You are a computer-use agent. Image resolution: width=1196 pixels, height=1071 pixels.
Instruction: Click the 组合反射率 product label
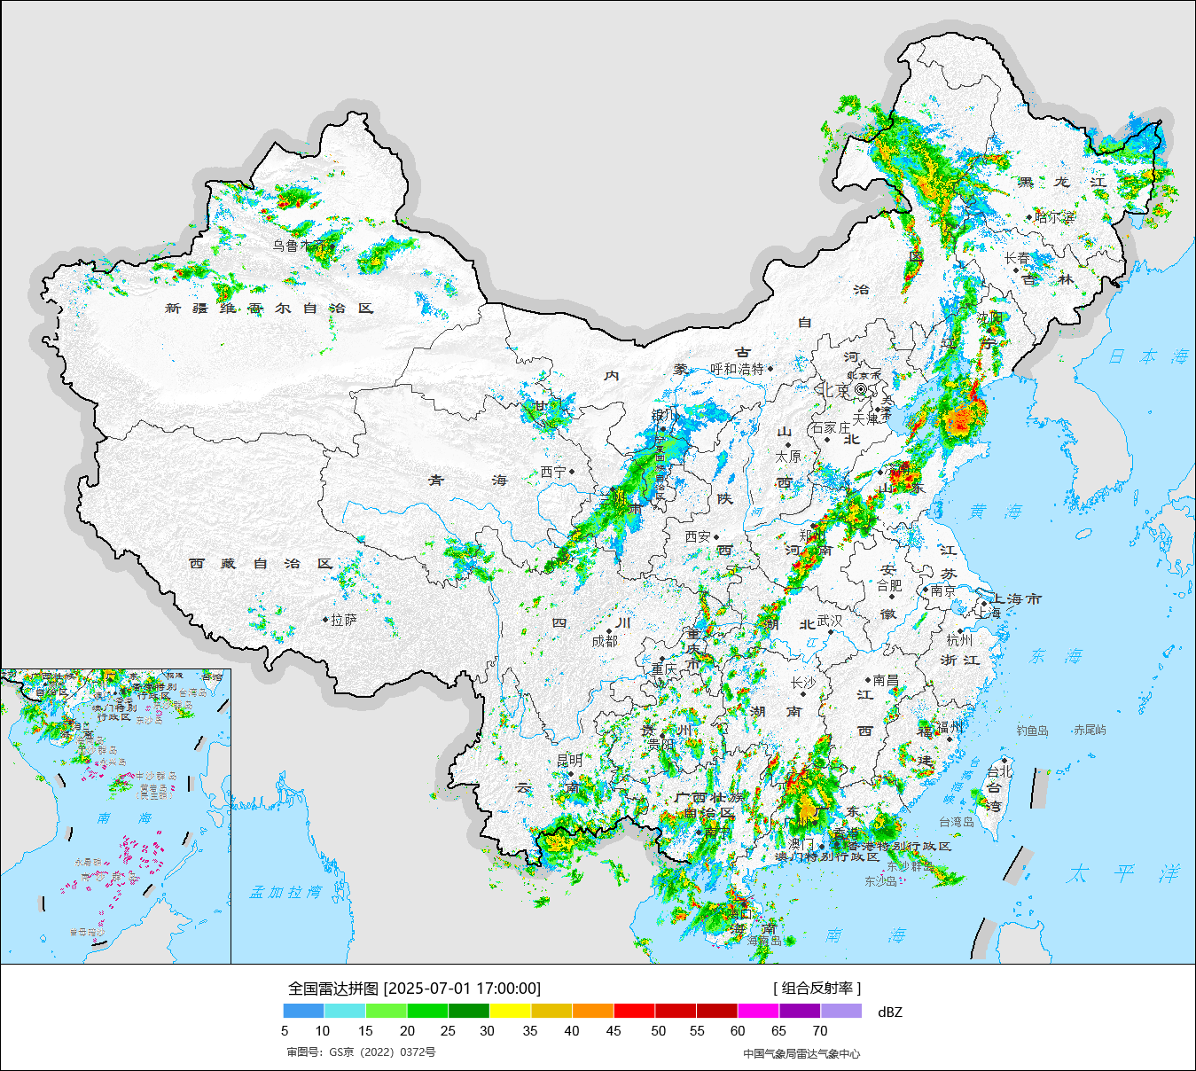click(817, 989)
